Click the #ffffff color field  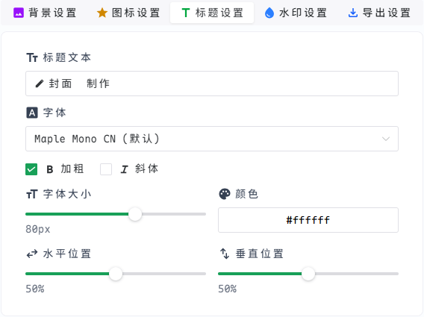coord(308,220)
